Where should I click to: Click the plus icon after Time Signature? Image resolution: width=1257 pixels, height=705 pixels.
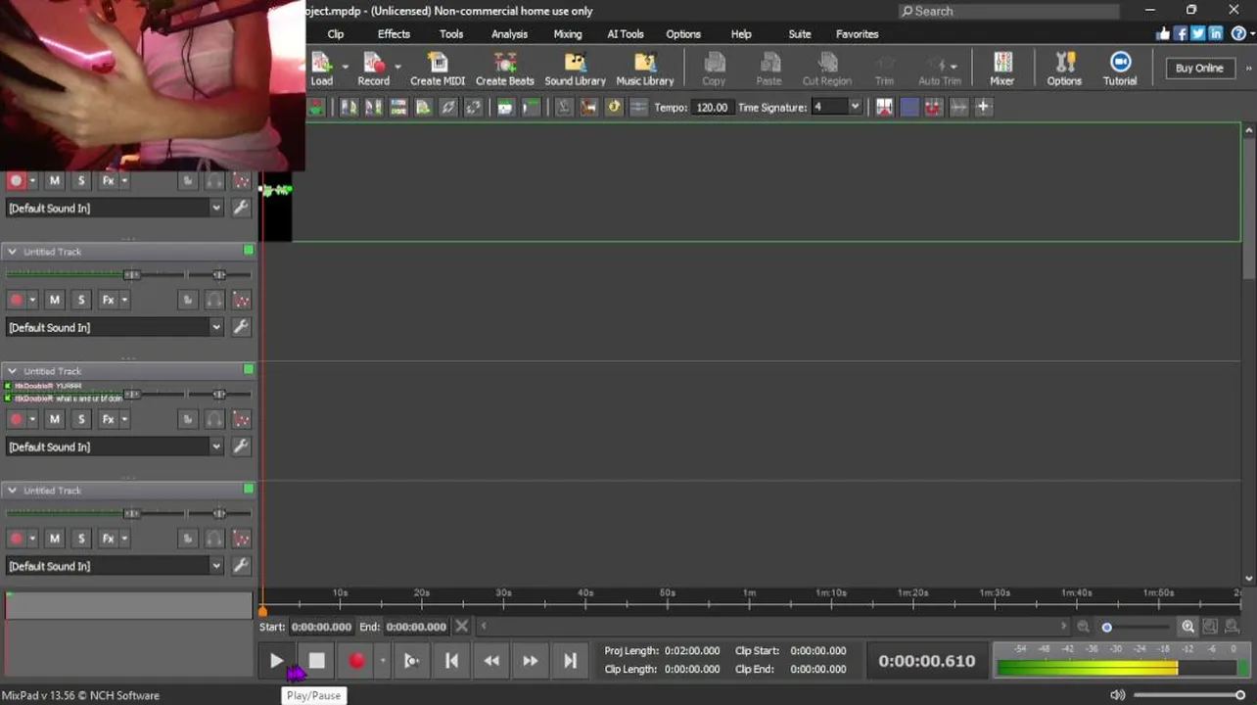(x=983, y=107)
